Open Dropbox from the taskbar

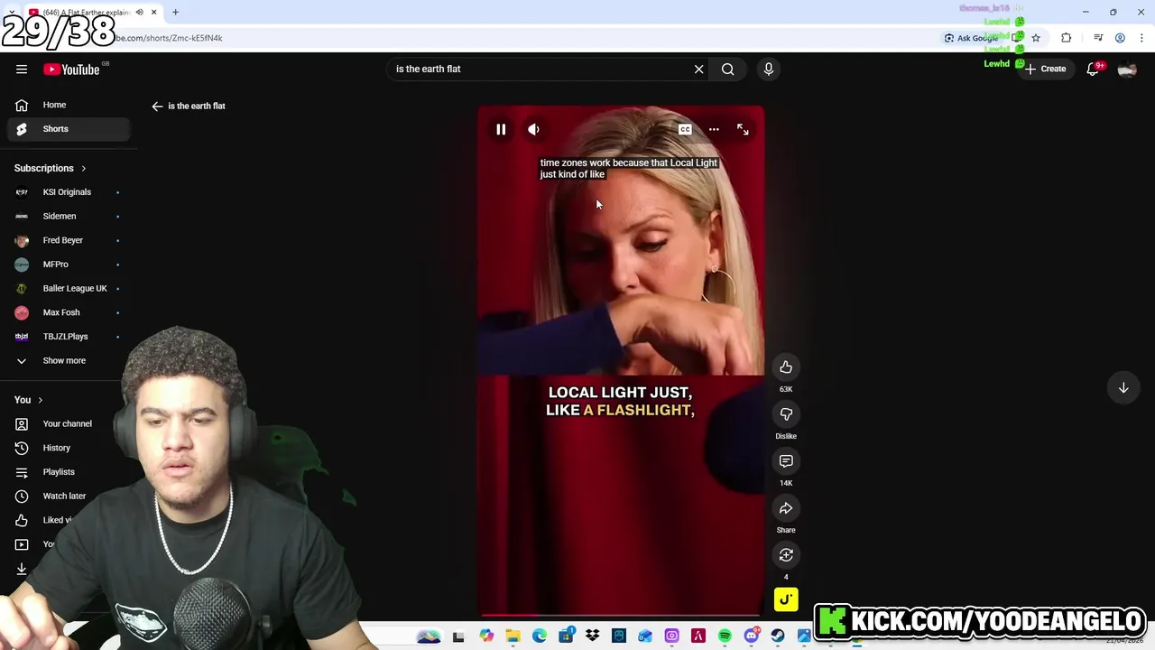click(x=592, y=636)
